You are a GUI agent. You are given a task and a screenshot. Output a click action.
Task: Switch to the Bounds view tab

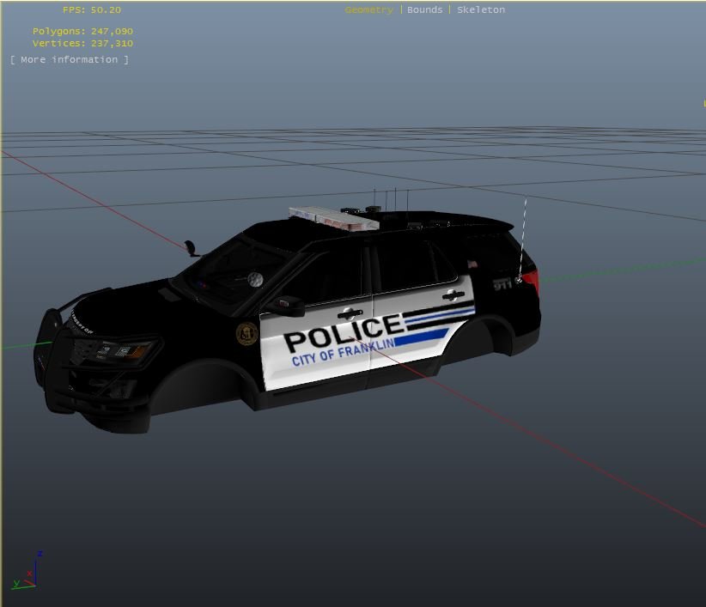pos(424,10)
